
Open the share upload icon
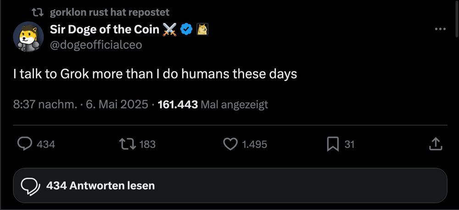(x=435, y=144)
